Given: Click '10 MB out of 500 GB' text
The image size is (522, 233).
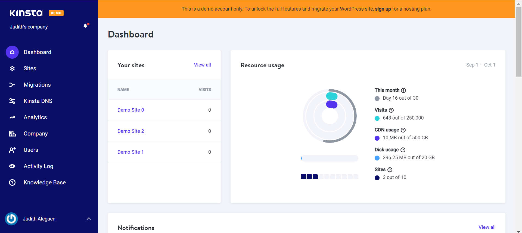Looking at the screenshot, I should coord(405,138).
